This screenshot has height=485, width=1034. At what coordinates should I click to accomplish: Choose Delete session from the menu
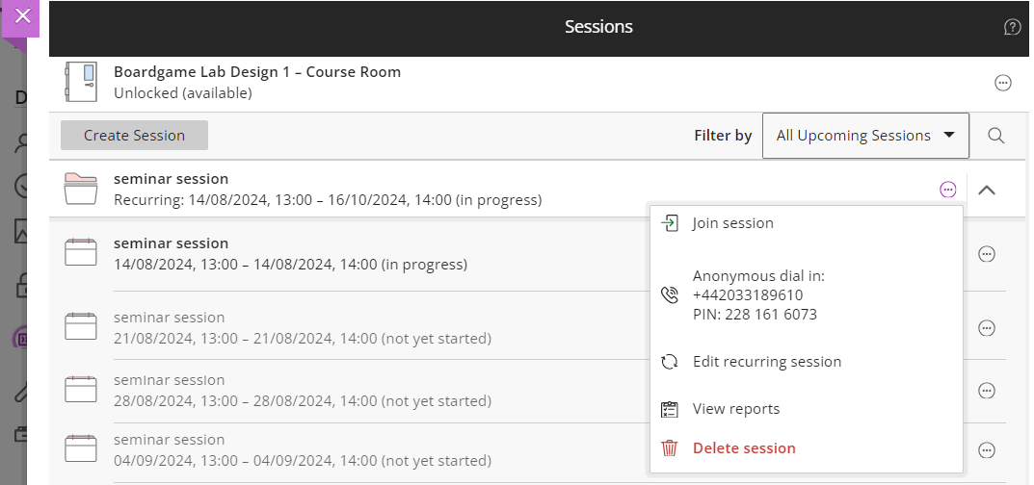pos(743,448)
